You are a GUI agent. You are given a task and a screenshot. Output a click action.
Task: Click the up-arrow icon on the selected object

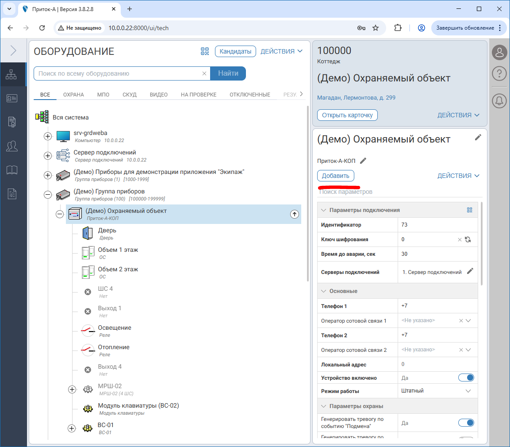(x=294, y=214)
